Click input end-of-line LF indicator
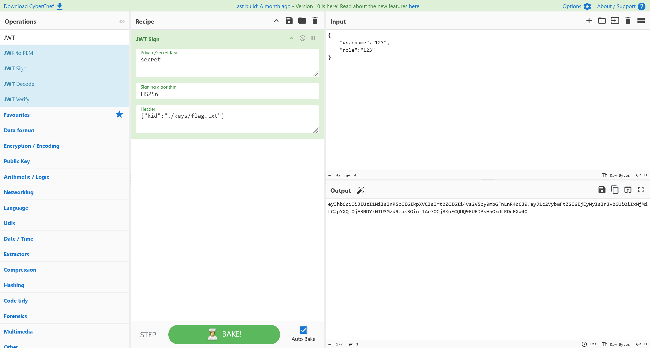The image size is (650, 348). pyautogui.click(x=642, y=175)
